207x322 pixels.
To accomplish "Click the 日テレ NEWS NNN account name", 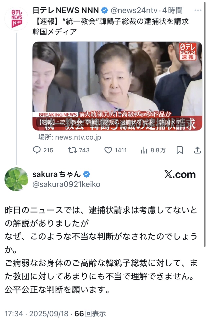I will click(66, 10).
